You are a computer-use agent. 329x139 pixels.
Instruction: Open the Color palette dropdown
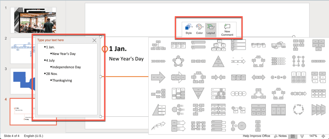coord(199,30)
